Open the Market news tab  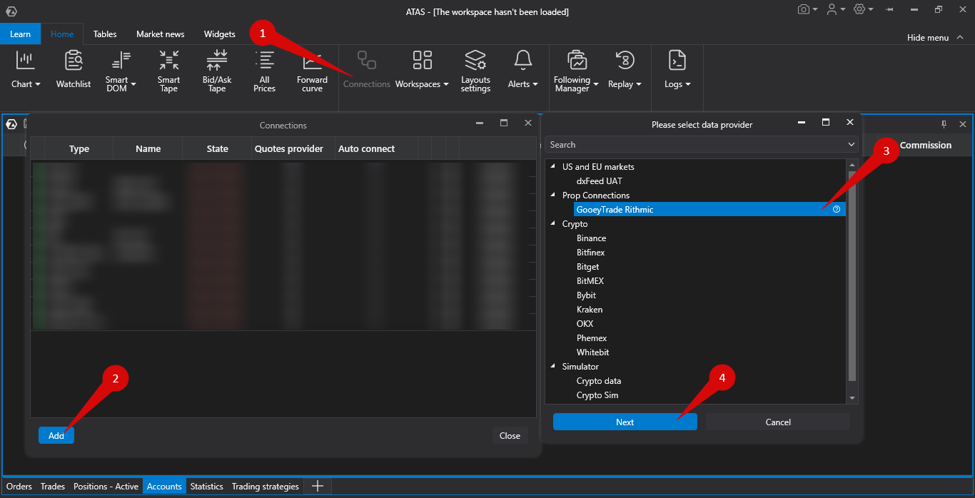click(x=161, y=34)
